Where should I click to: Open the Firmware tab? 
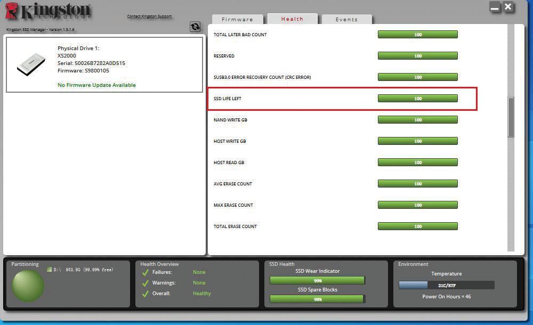pyautogui.click(x=237, y=19)
